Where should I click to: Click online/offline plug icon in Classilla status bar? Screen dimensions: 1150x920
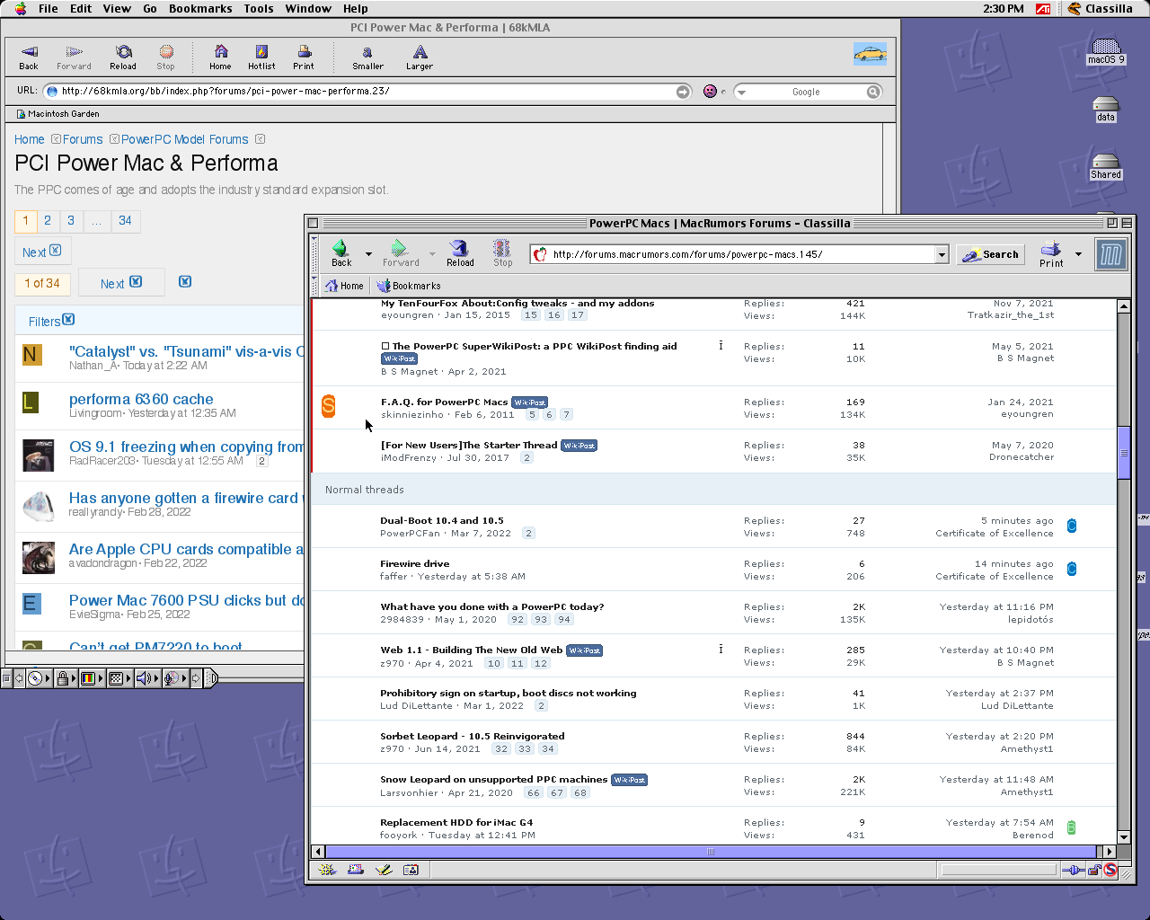pos(1073,870)
